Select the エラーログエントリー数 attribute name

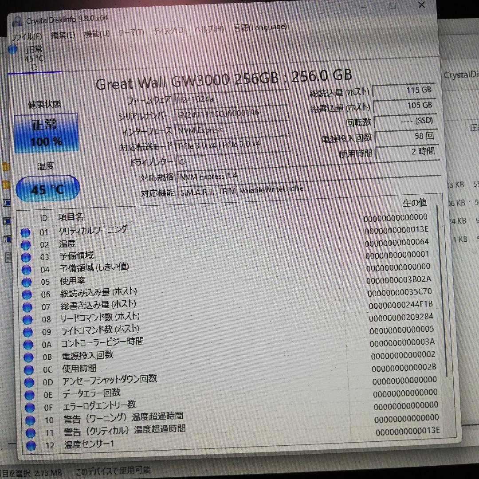point(99,406)
